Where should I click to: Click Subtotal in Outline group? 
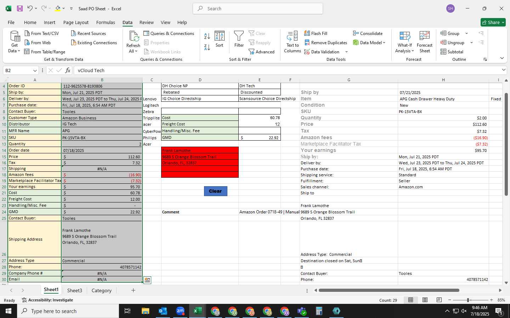pos(452,52)
